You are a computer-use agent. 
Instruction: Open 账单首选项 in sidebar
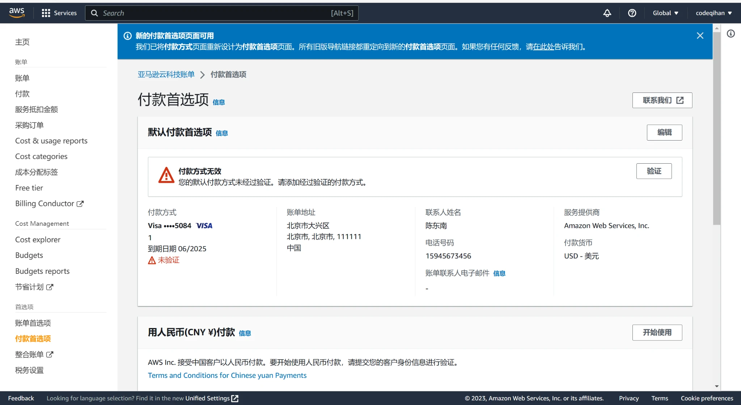33,323
